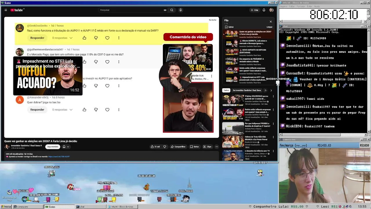This screenshot has height=209, width=371.
Task: Open the Alexander-x8k5j orange avatar
Action: (20, 100)
